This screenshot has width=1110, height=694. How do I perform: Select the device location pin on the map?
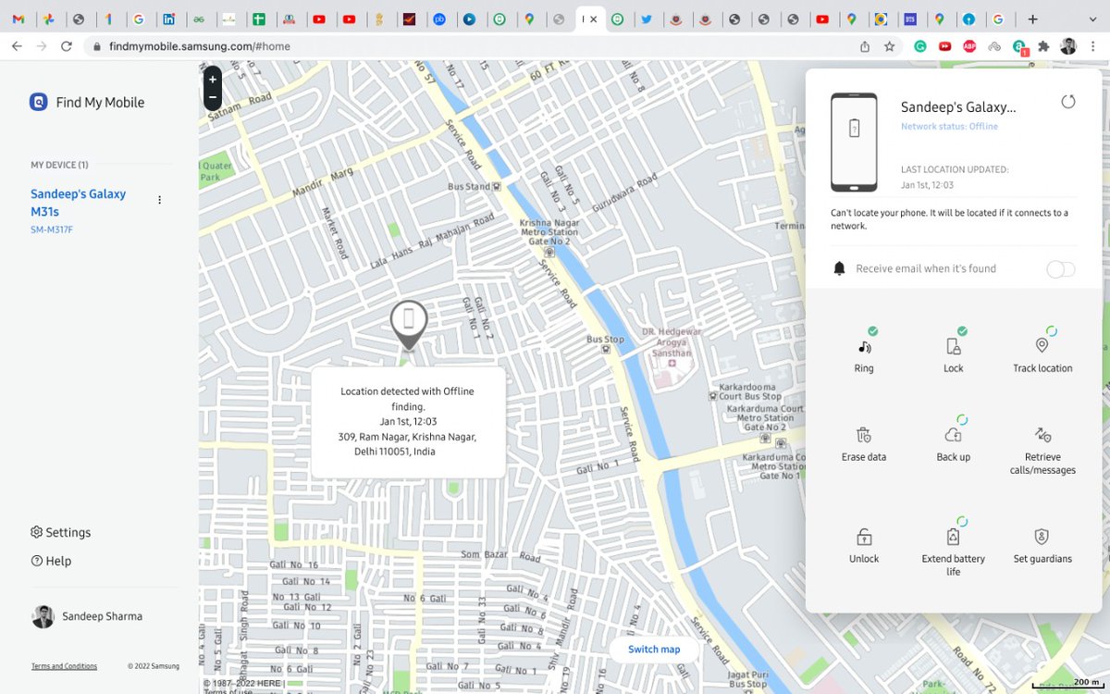(408, 325)
